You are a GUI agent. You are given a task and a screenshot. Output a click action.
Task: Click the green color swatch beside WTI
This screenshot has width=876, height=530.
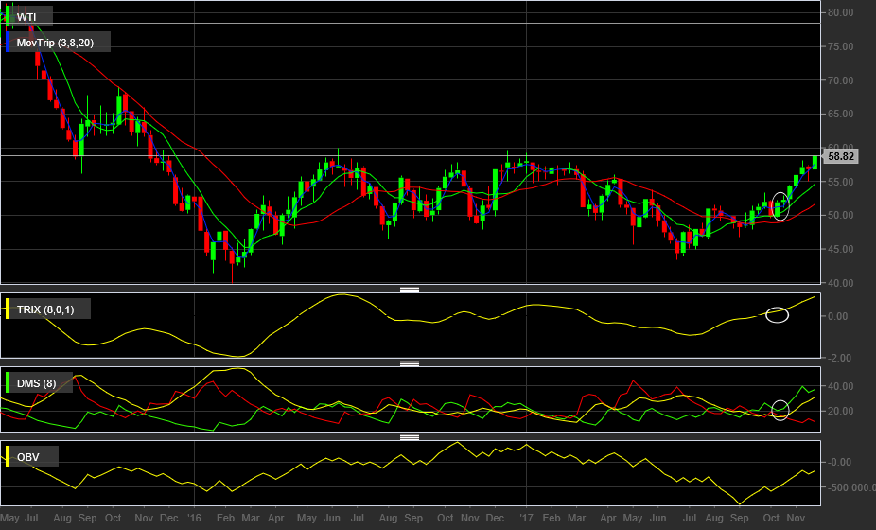coord(8,17)
